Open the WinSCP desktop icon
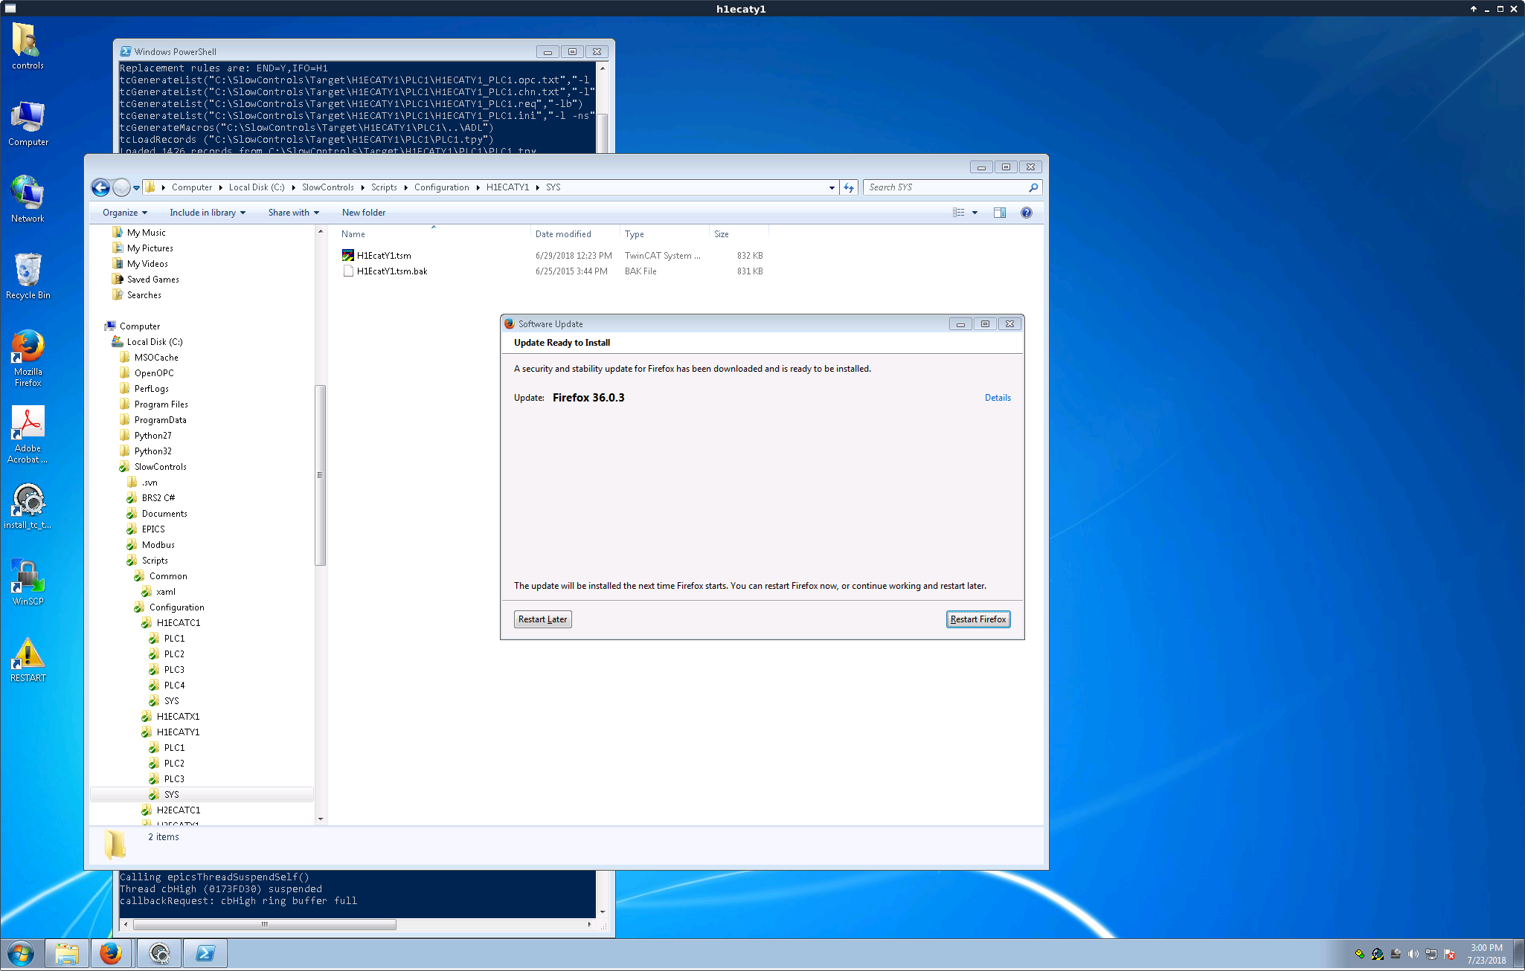Image resolution: width=1525 pixels, height=971 pixels. click(x=28, y=581)
